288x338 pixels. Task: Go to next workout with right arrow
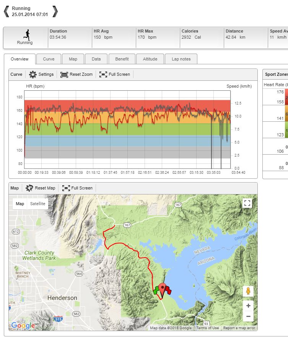coord(55,11)
